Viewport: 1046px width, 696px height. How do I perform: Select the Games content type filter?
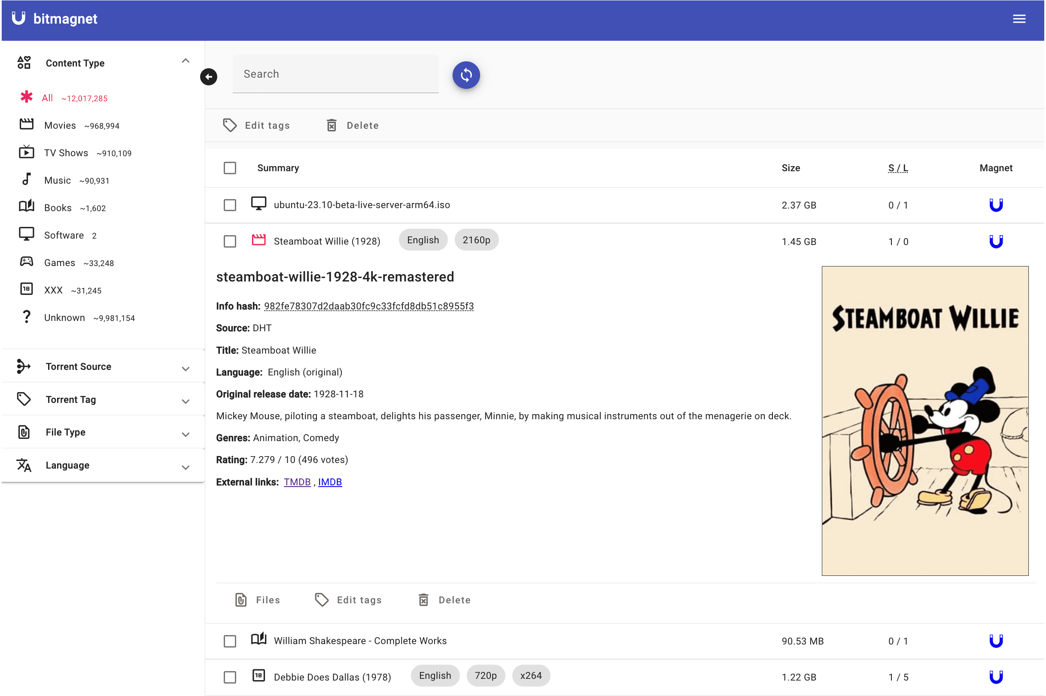(x=60, y=263)
